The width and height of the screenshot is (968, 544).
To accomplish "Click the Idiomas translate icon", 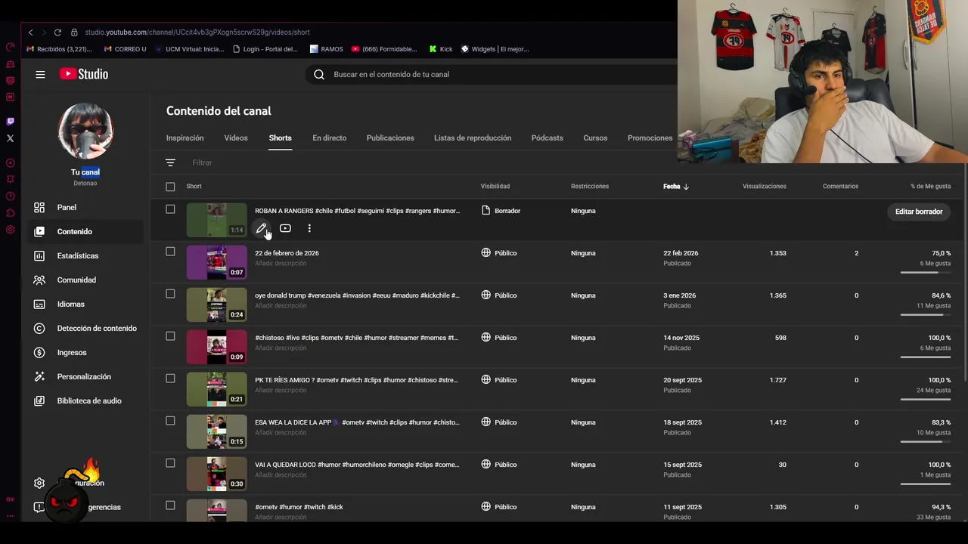I will tap(39, 304).
